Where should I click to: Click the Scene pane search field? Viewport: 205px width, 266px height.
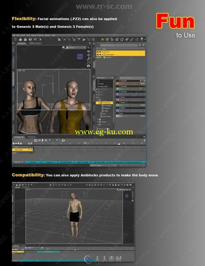point(119,45)
